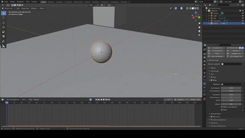Click the Силовое поле physics button
The width and height of the screenshot is (245, 138).
[x=216, y=48]
